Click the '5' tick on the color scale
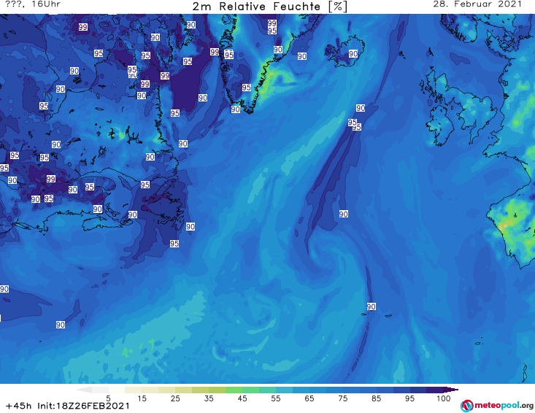The width and height of the screenshot is (535, 413). [108, 398]
